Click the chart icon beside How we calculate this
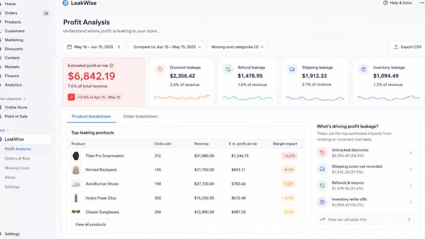Screen dimensions: 425x239 click(x=322, y=220)
